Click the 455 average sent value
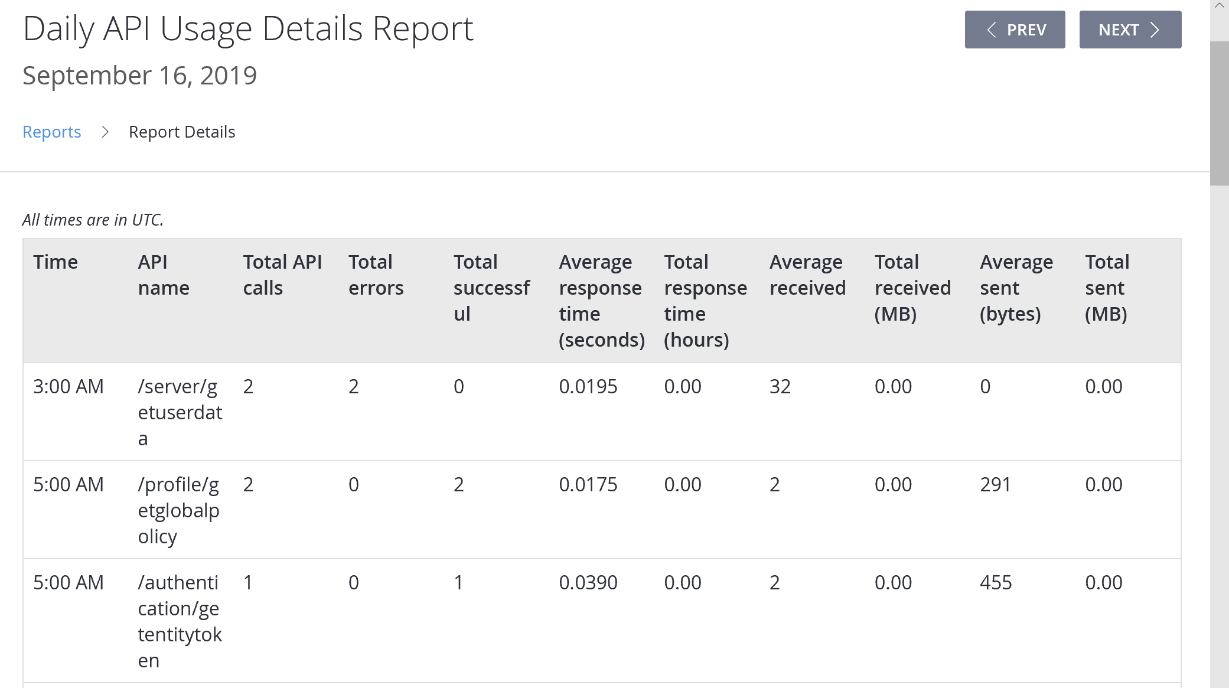1229x688 pixels. [996, 582]
